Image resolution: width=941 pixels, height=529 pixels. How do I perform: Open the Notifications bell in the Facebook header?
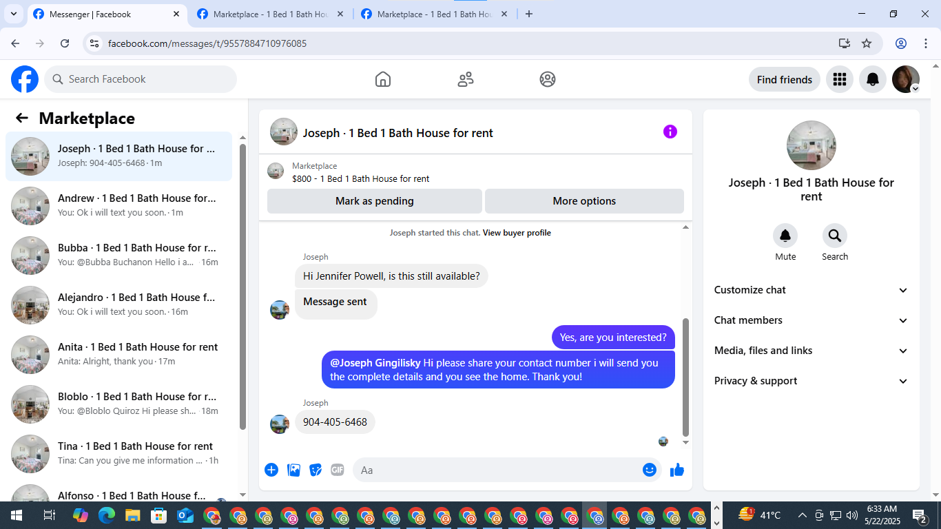tap(873, 79)
